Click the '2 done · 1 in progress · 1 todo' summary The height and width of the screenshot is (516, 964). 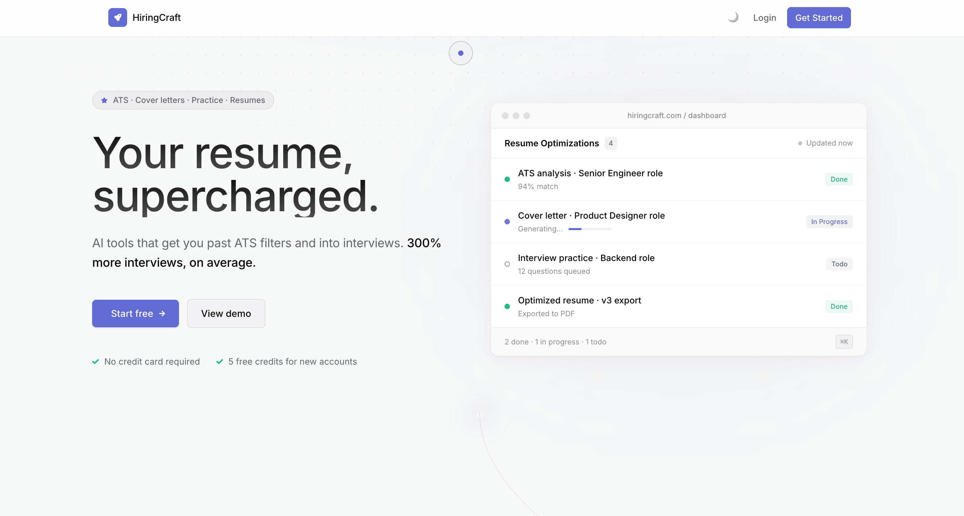pos(555,342)
